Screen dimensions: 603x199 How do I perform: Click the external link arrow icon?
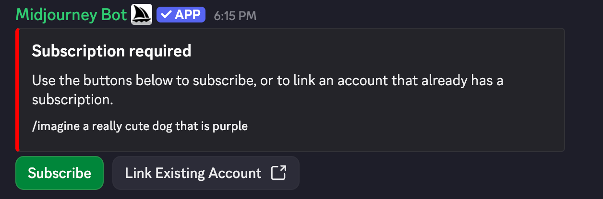278,173
